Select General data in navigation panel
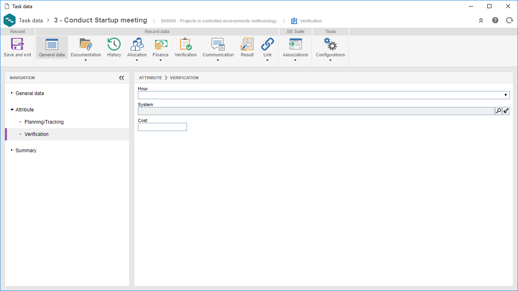The width and height of the screenshot is (518, 291). click(30, 93)
